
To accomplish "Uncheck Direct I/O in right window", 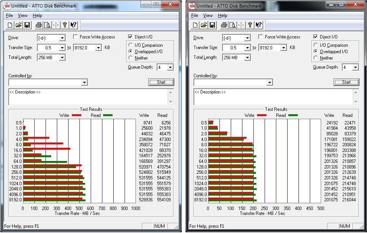I will (315, 37).
